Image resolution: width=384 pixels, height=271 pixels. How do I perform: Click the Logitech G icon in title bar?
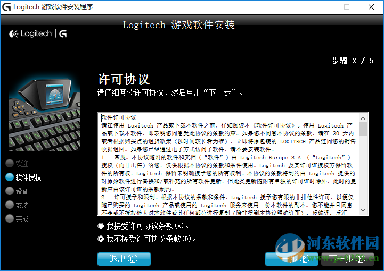tap(6, 7)
